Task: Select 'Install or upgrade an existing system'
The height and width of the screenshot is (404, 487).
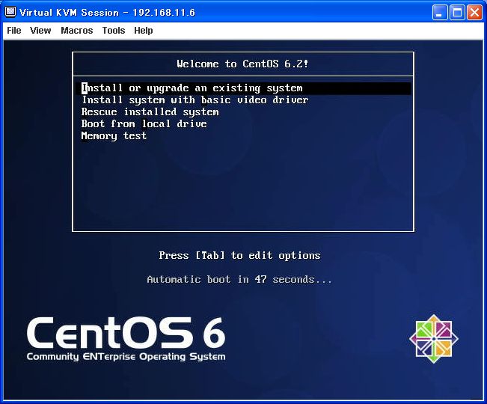Action: tap(243, 88)
